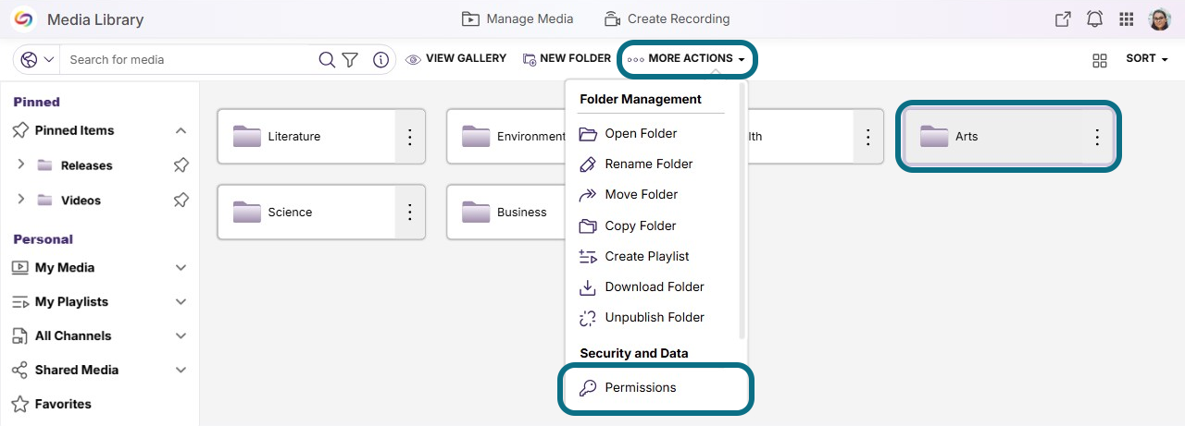Open the Science folder three-dot menu
Screen dimensions: 1185x426
410,213
